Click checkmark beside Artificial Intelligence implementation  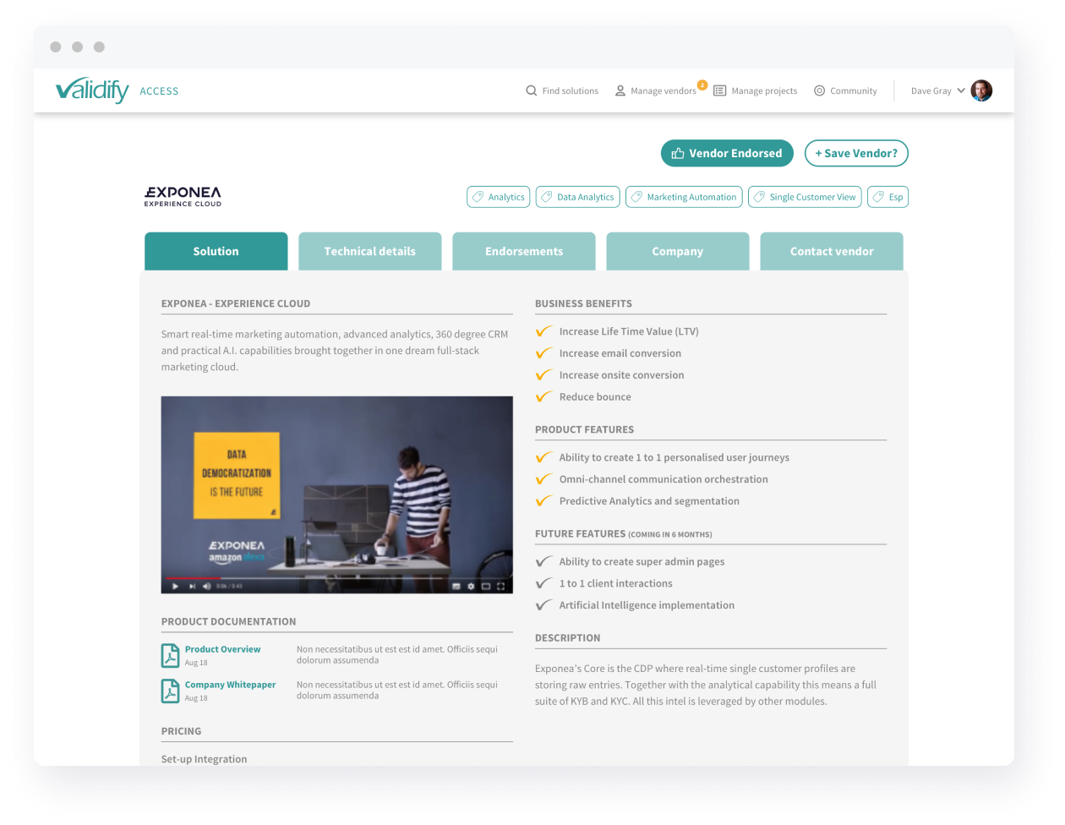point(543,605)
